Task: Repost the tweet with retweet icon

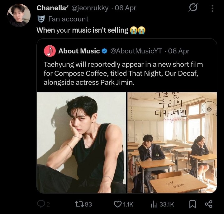Action: 80,204
